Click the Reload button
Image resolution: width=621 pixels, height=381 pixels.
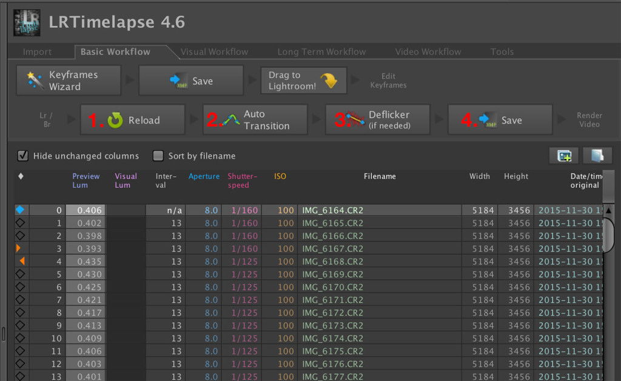click(x=133, y=119)
